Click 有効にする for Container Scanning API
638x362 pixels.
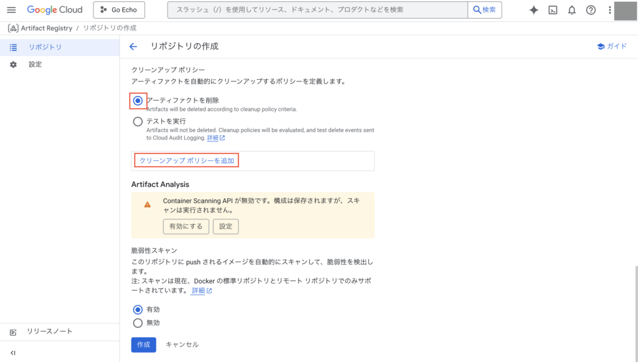(x=186, y=226)
